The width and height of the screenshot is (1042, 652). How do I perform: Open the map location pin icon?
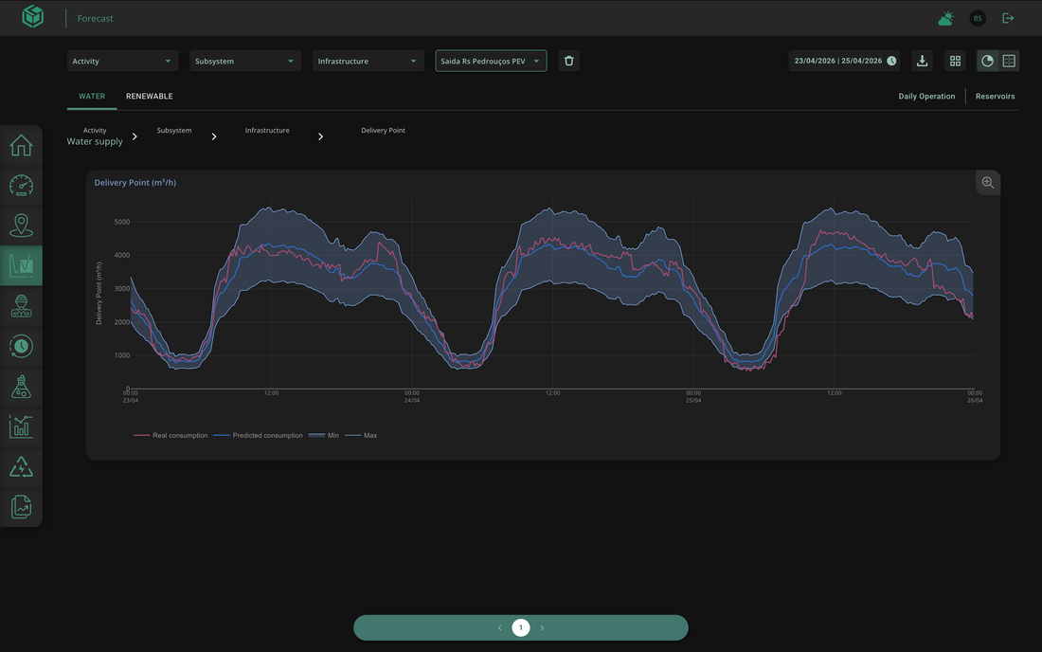click(x=21, y=226)
